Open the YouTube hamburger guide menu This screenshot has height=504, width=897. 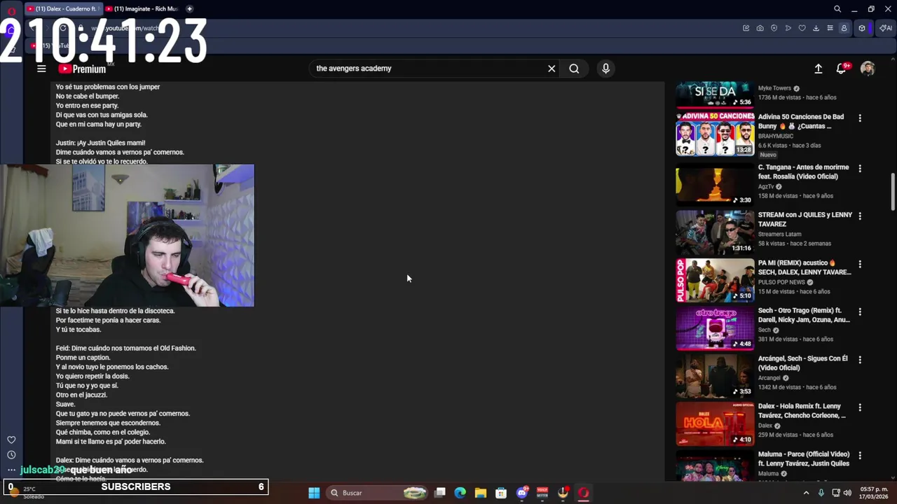click(41, 69)
